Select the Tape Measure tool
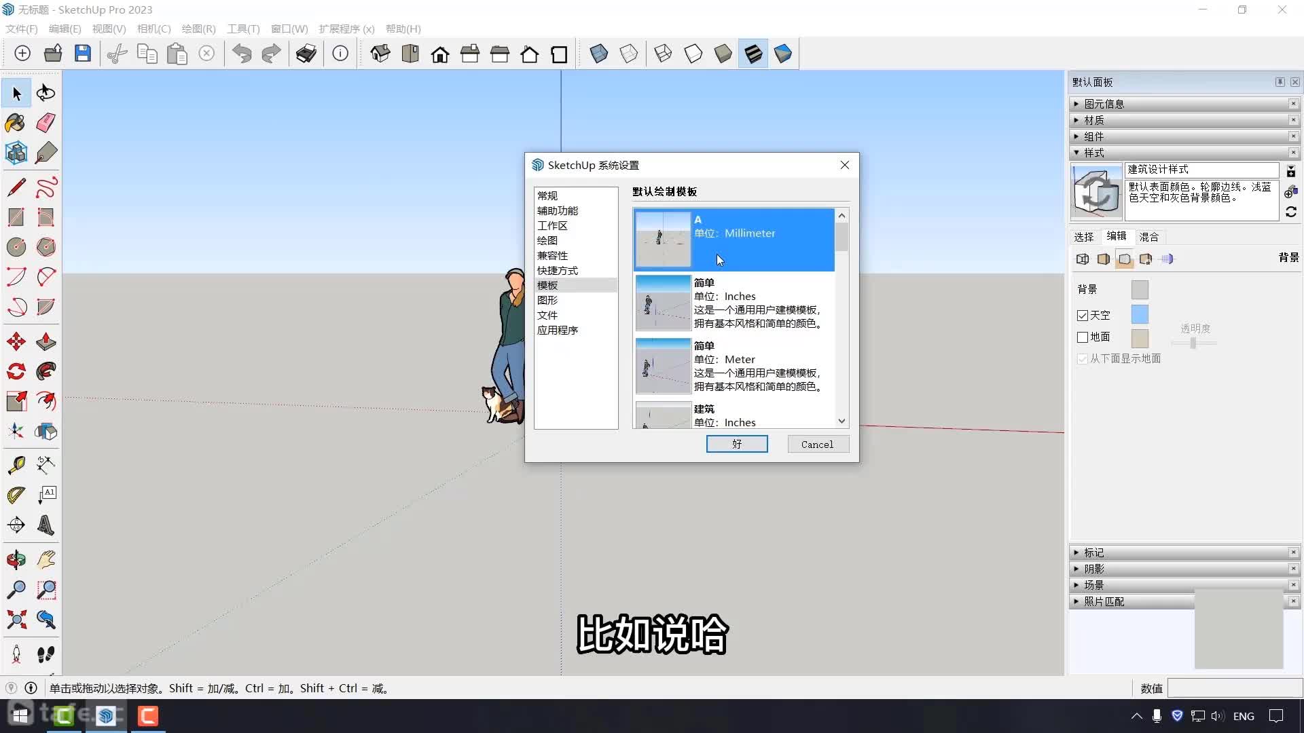This screenshot has height=733, width=1304. (x=16, y=465)
